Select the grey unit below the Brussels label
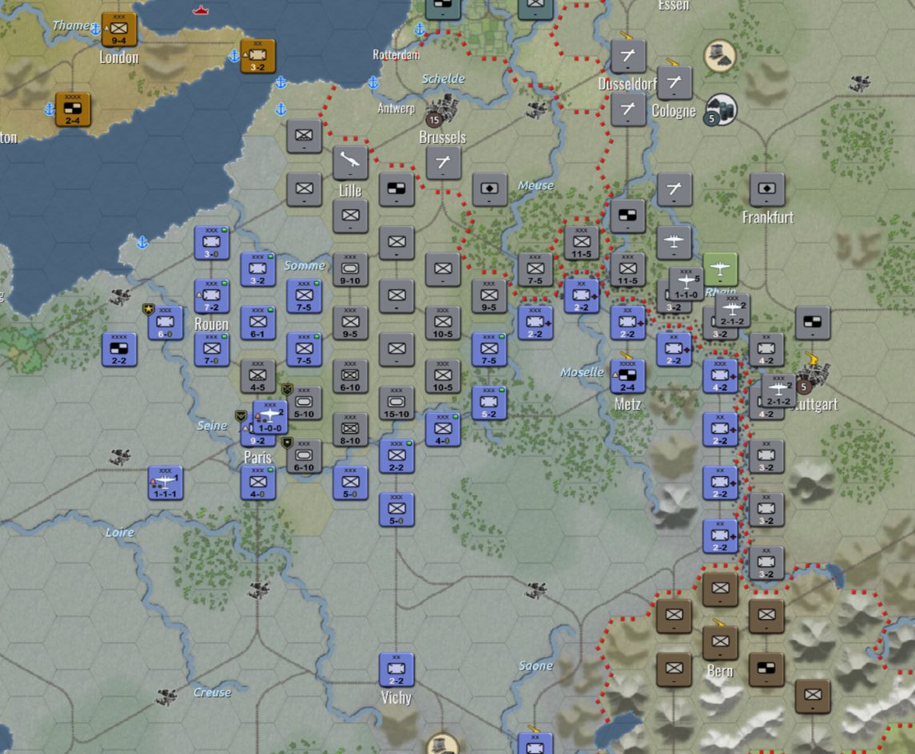This screenshot has width=915, height=754. (x=443, y=163)
